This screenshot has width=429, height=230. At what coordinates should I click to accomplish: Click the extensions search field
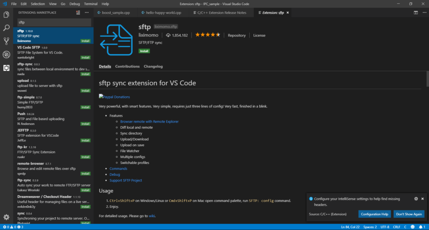54,23
